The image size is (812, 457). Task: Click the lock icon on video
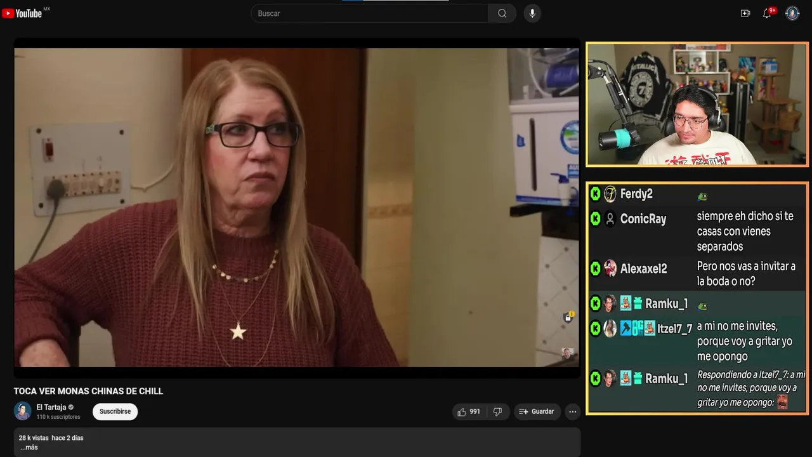click(x=568, y=317)
